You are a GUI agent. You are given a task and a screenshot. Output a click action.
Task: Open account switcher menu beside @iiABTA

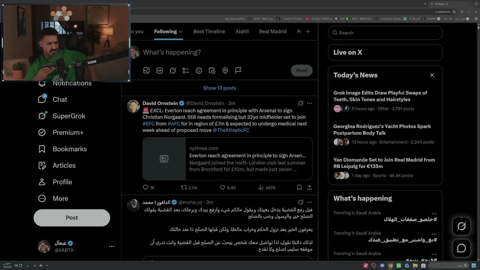tap(111, 246)
